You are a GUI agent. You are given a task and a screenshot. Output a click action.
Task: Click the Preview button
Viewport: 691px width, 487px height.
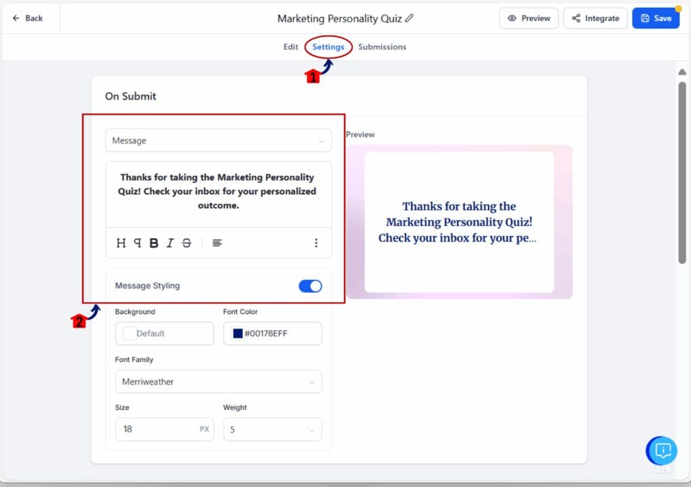click(x=528, y=18)
